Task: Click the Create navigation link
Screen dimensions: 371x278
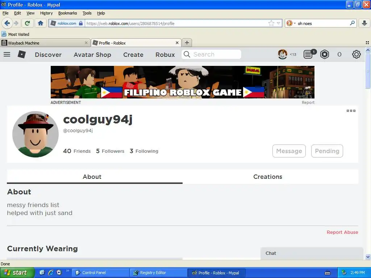Action: point(133,55)
